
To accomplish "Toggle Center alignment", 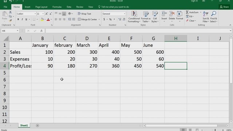I will (60, 19).
